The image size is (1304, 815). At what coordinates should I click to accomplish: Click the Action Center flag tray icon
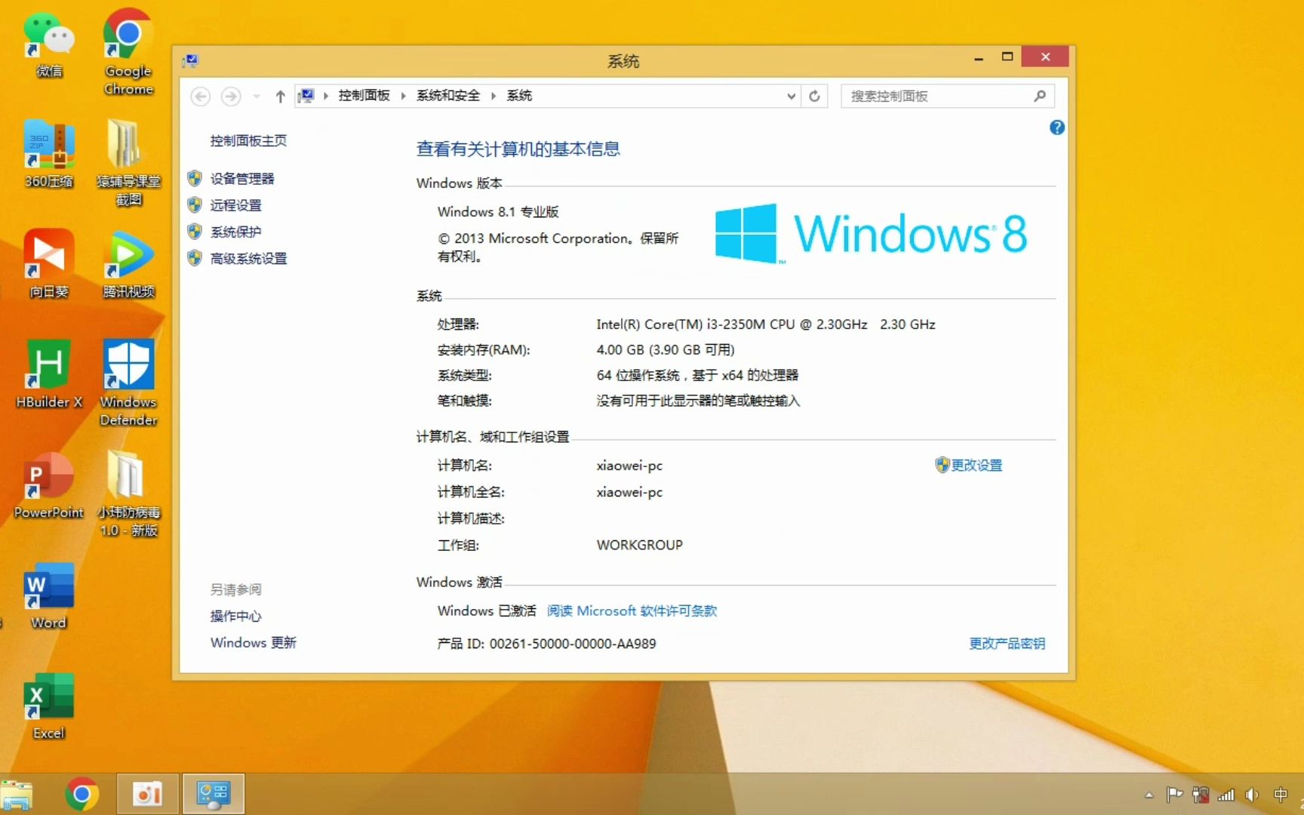(x=1174, y=795)
